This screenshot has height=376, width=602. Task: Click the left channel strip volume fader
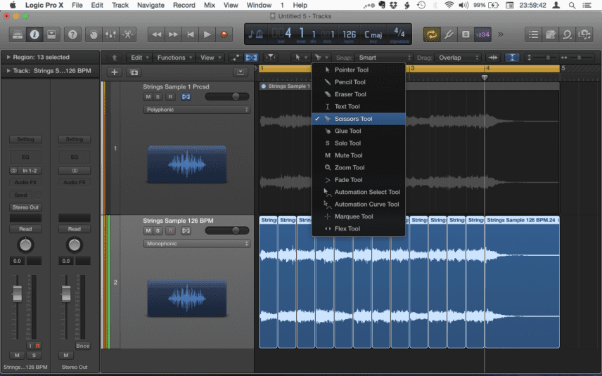click(x=18, y=294)
